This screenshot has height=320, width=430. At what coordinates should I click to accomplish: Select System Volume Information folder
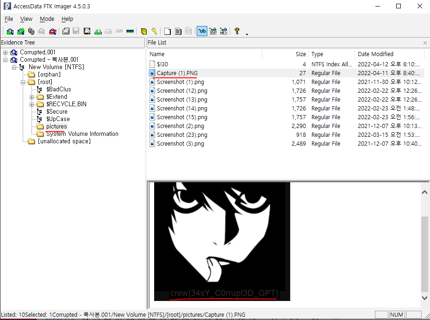[82, 134]
